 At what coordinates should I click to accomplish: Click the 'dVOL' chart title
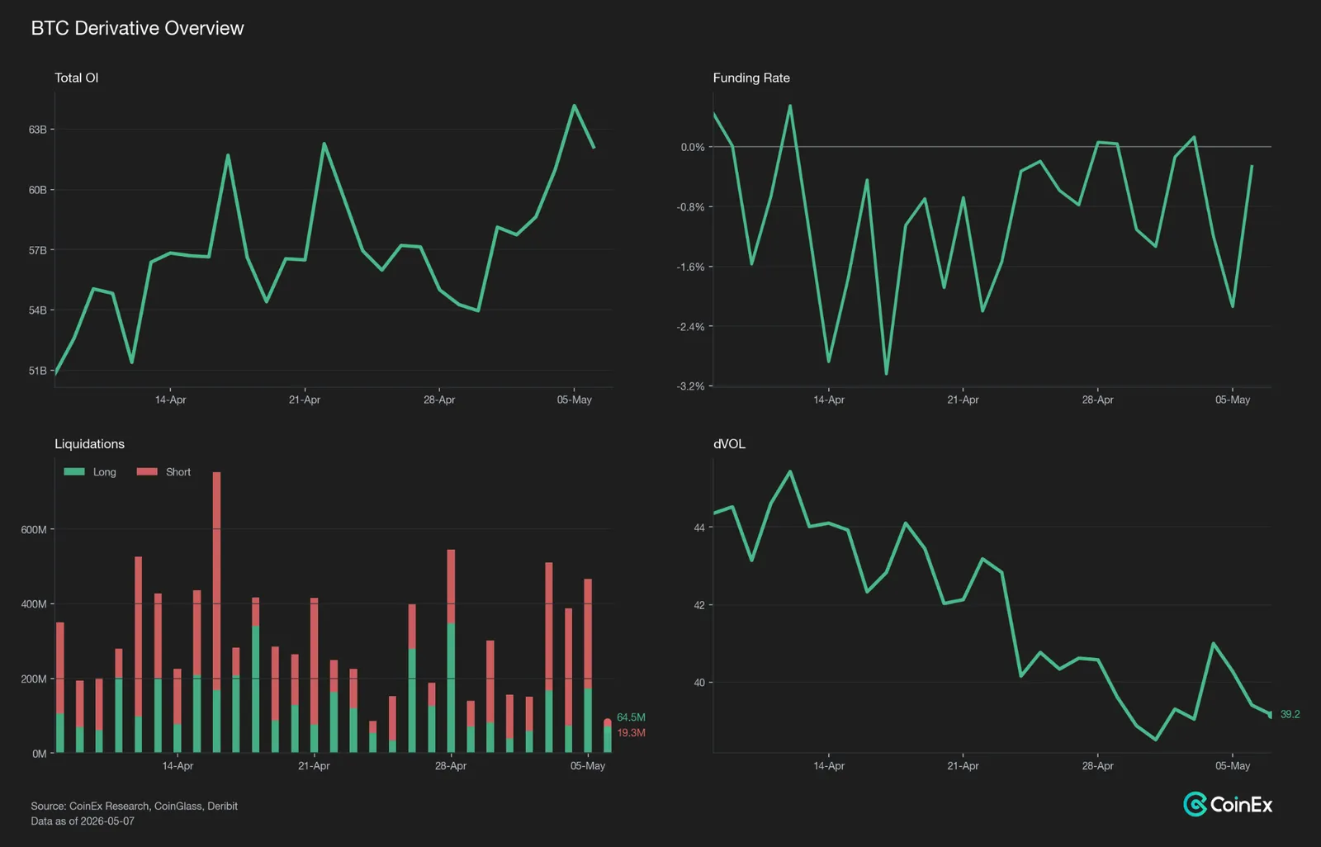[729, 444]
